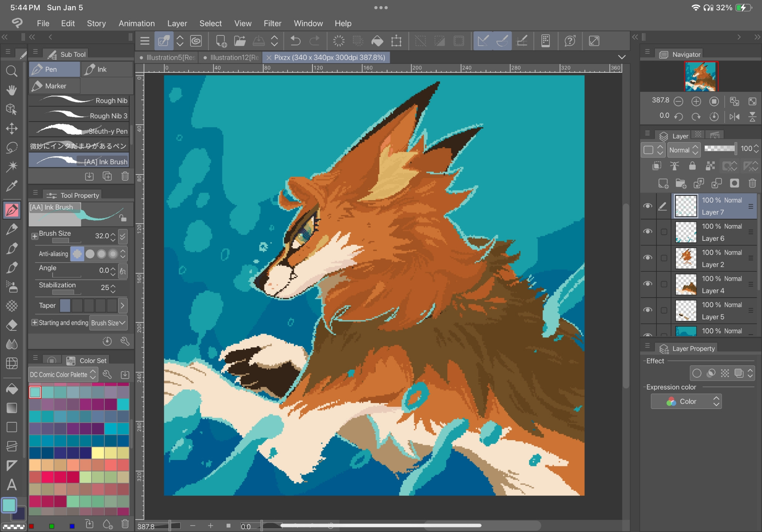Click the layer opacity slider
The width and height of the screenshot is (762, 532).
pyautogui.click(x=720, y=149)
